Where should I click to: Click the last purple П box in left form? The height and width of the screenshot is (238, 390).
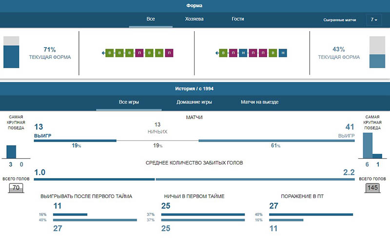(169, 53)
